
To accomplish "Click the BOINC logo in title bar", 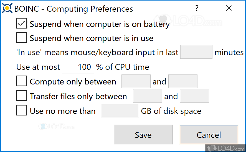I will pos(7,9).
